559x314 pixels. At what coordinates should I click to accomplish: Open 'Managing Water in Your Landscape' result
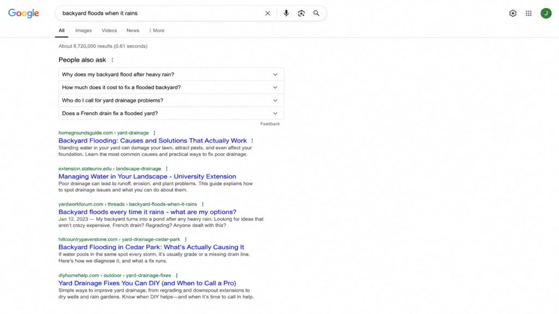147,177
